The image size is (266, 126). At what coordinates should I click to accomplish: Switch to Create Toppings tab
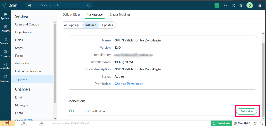tap(120, 14)
